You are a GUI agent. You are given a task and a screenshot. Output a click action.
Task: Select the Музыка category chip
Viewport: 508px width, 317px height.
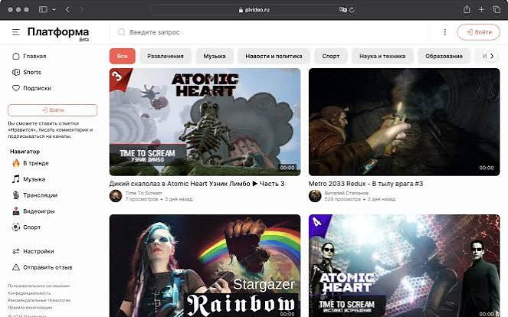(215, 56)
